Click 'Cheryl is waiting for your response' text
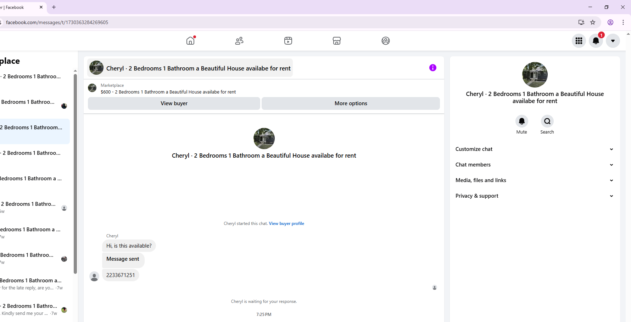Image resolution: width=631 pixels, height=322 pixels. click(264, 301)
